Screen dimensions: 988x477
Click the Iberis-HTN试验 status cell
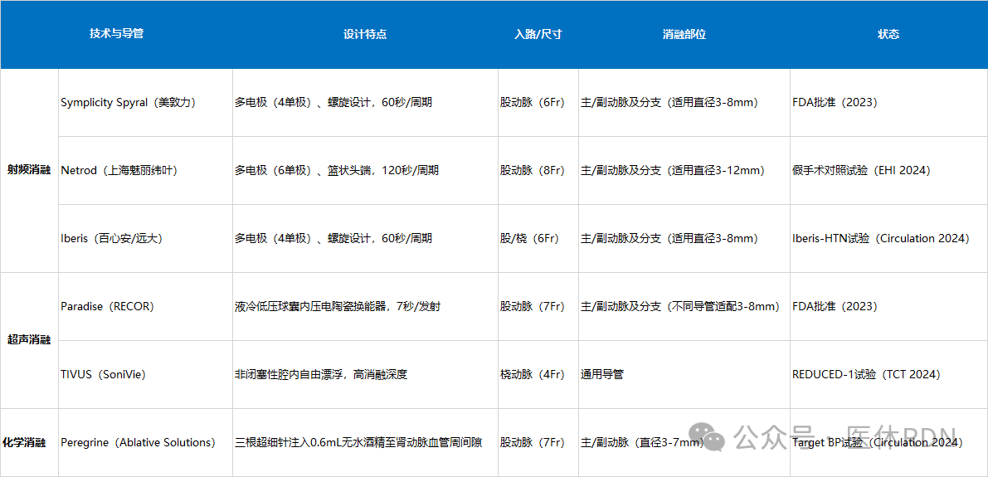tap(888, 239)
